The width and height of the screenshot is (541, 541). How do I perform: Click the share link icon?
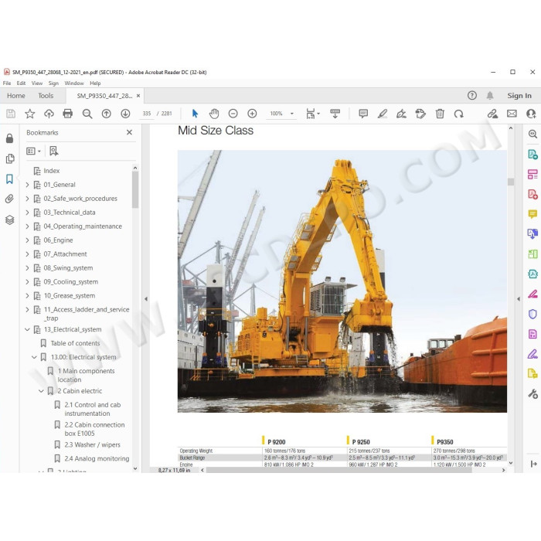tap(492, 114)
